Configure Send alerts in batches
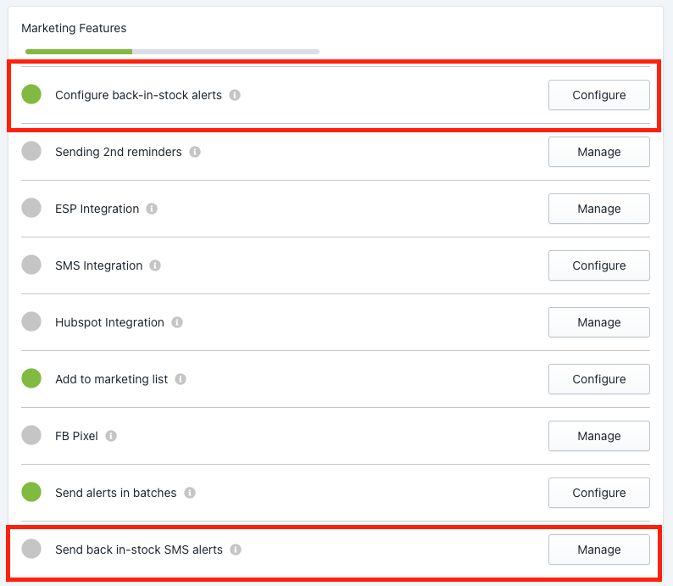Screen dimensions: 673x586 599,493
